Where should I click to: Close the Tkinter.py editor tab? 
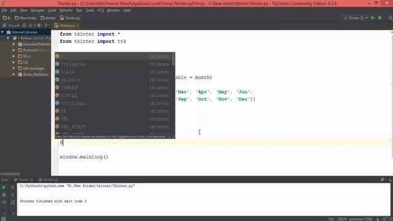tap(78, 26)
